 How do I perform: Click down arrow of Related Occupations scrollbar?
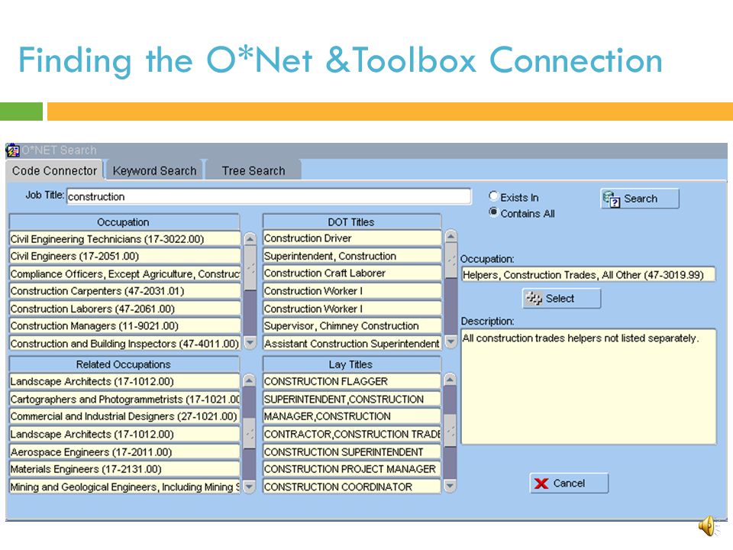coord(250,487)
